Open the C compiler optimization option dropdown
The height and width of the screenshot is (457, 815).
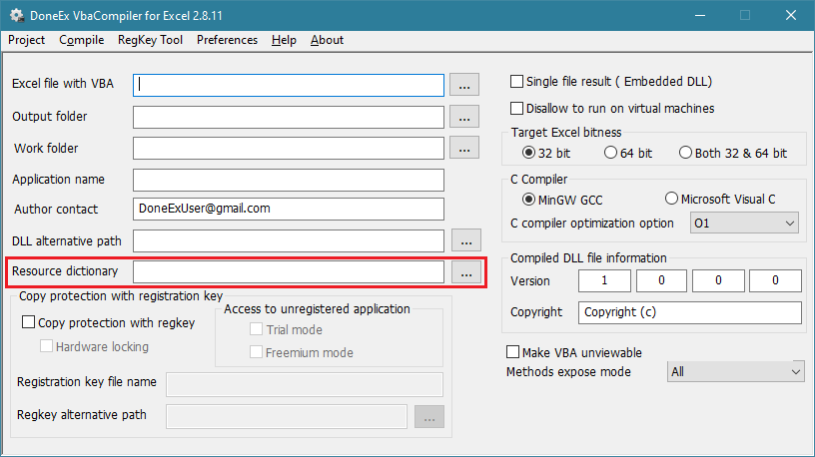744,223
